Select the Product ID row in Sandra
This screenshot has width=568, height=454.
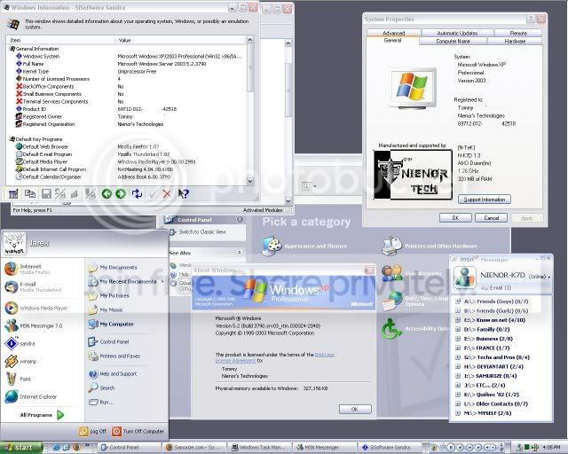point(127,109)
